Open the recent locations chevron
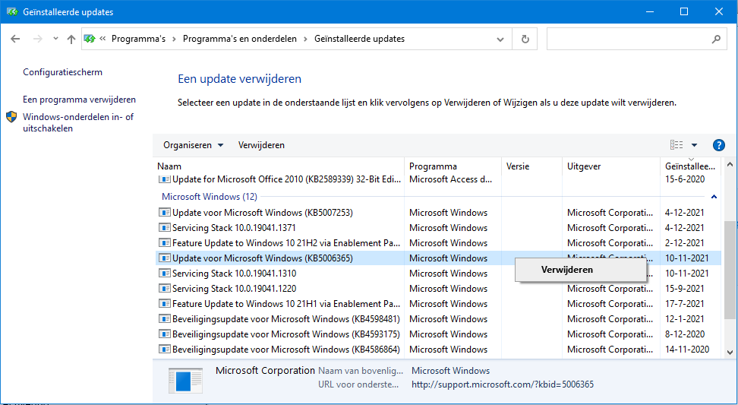The width and height of the screenshot is (738, 405). tap(55, 39)
